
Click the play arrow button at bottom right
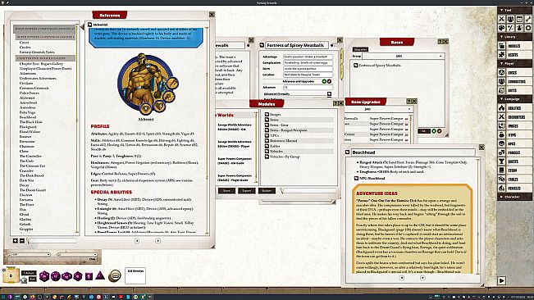tap(502, 280)
